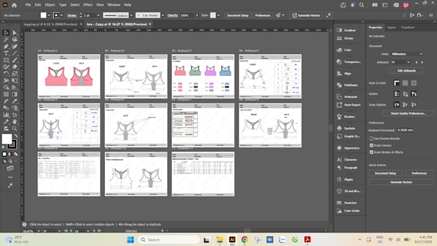Open zoom level dropdown in status bar
Image resolution: width=437 pixels, height=246 pixels.
coord(39,231)
